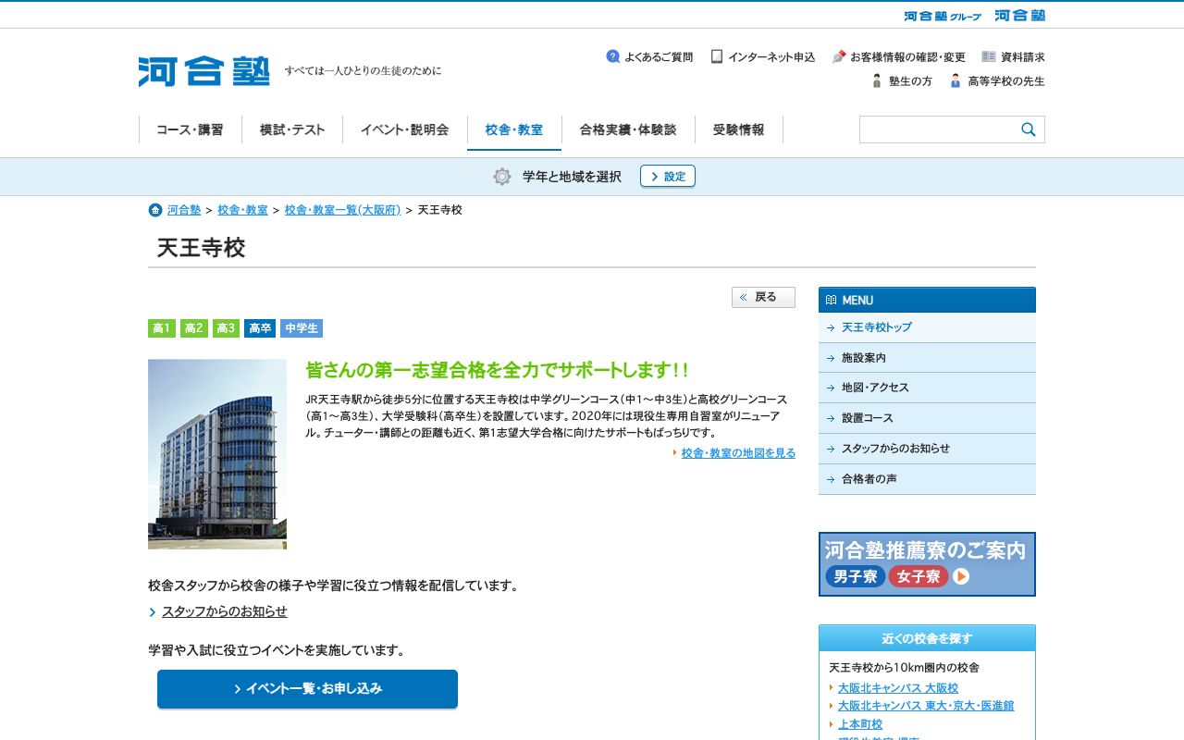The image size is (1184, 740).
Task: Click the 設定 button
Action: pyautogui.click(x=668, y=177)
